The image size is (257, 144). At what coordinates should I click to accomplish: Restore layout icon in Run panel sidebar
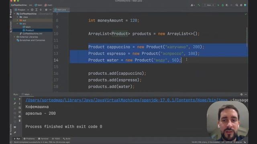point(15,127)
